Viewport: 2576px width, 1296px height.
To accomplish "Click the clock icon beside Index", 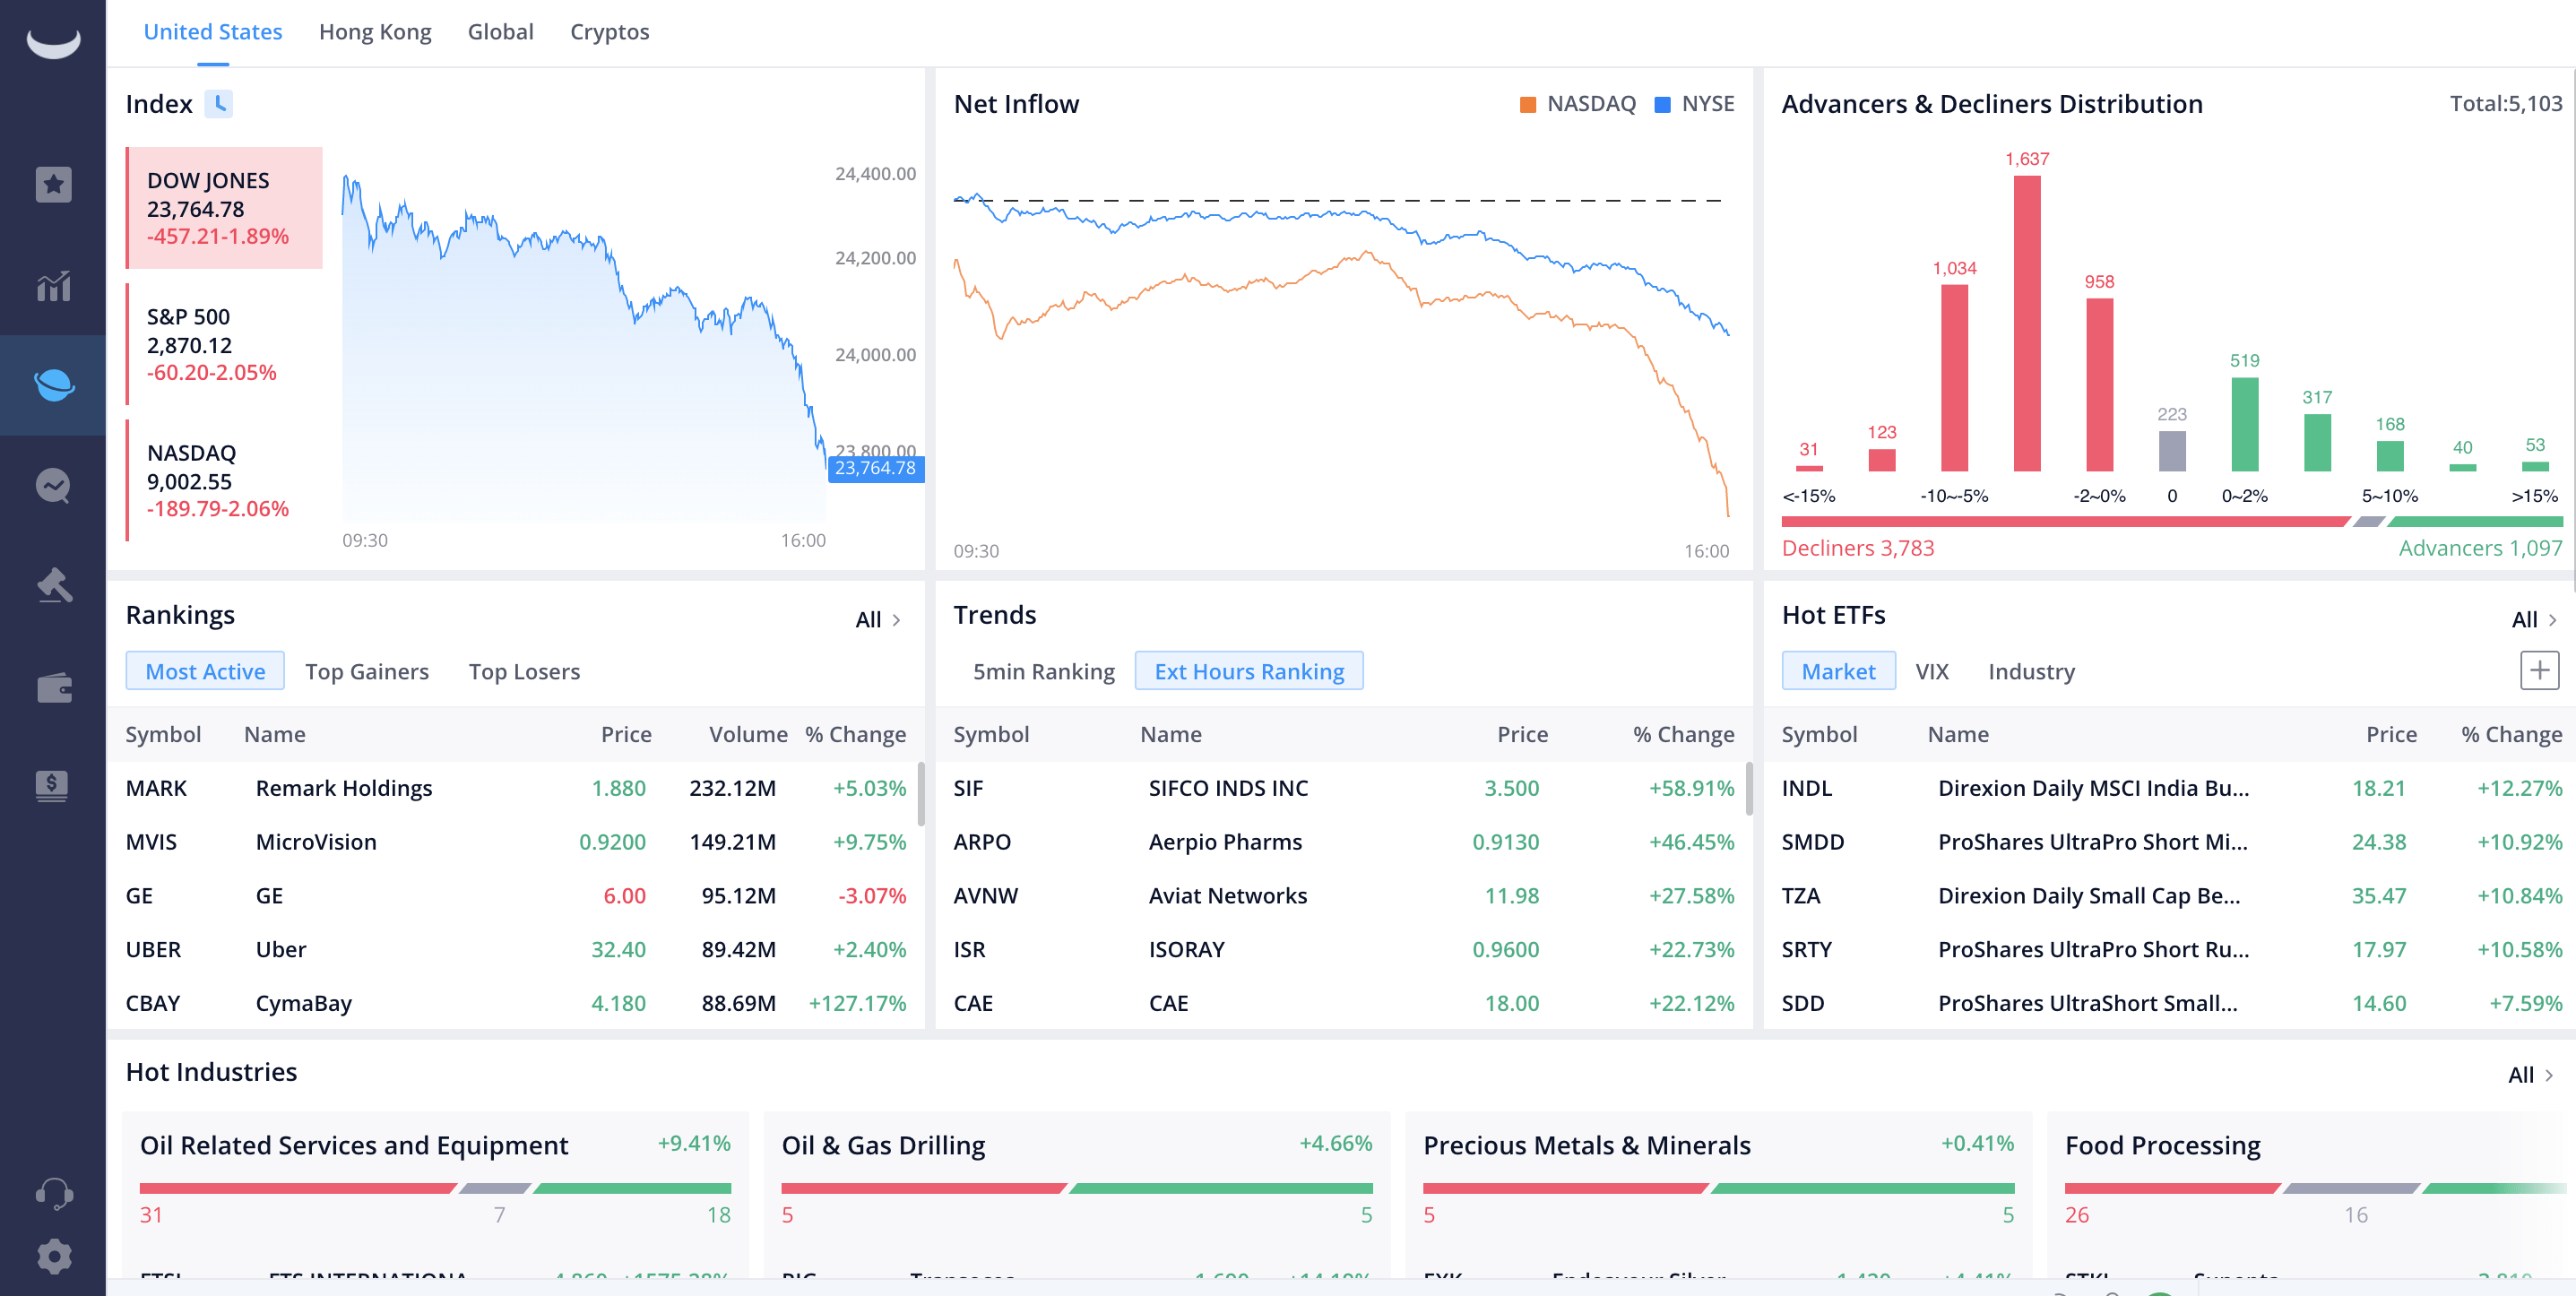I will [219, 104].
